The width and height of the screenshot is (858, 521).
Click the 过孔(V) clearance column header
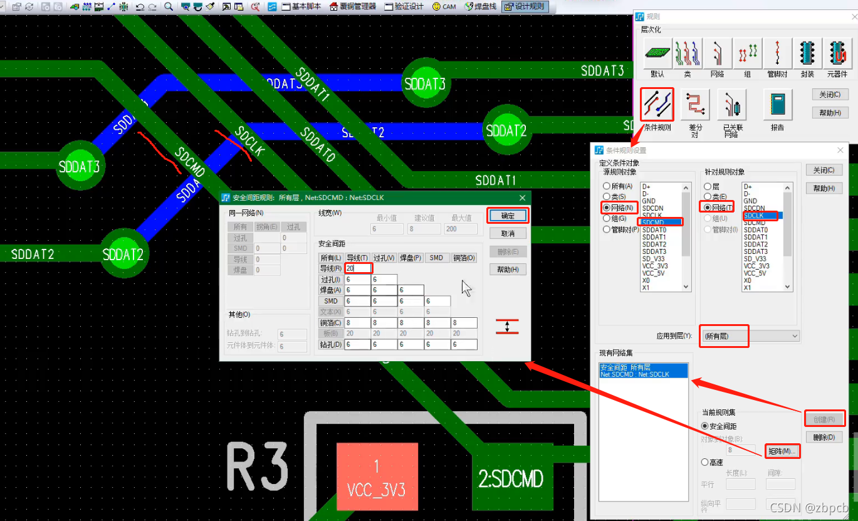[384, 258]
